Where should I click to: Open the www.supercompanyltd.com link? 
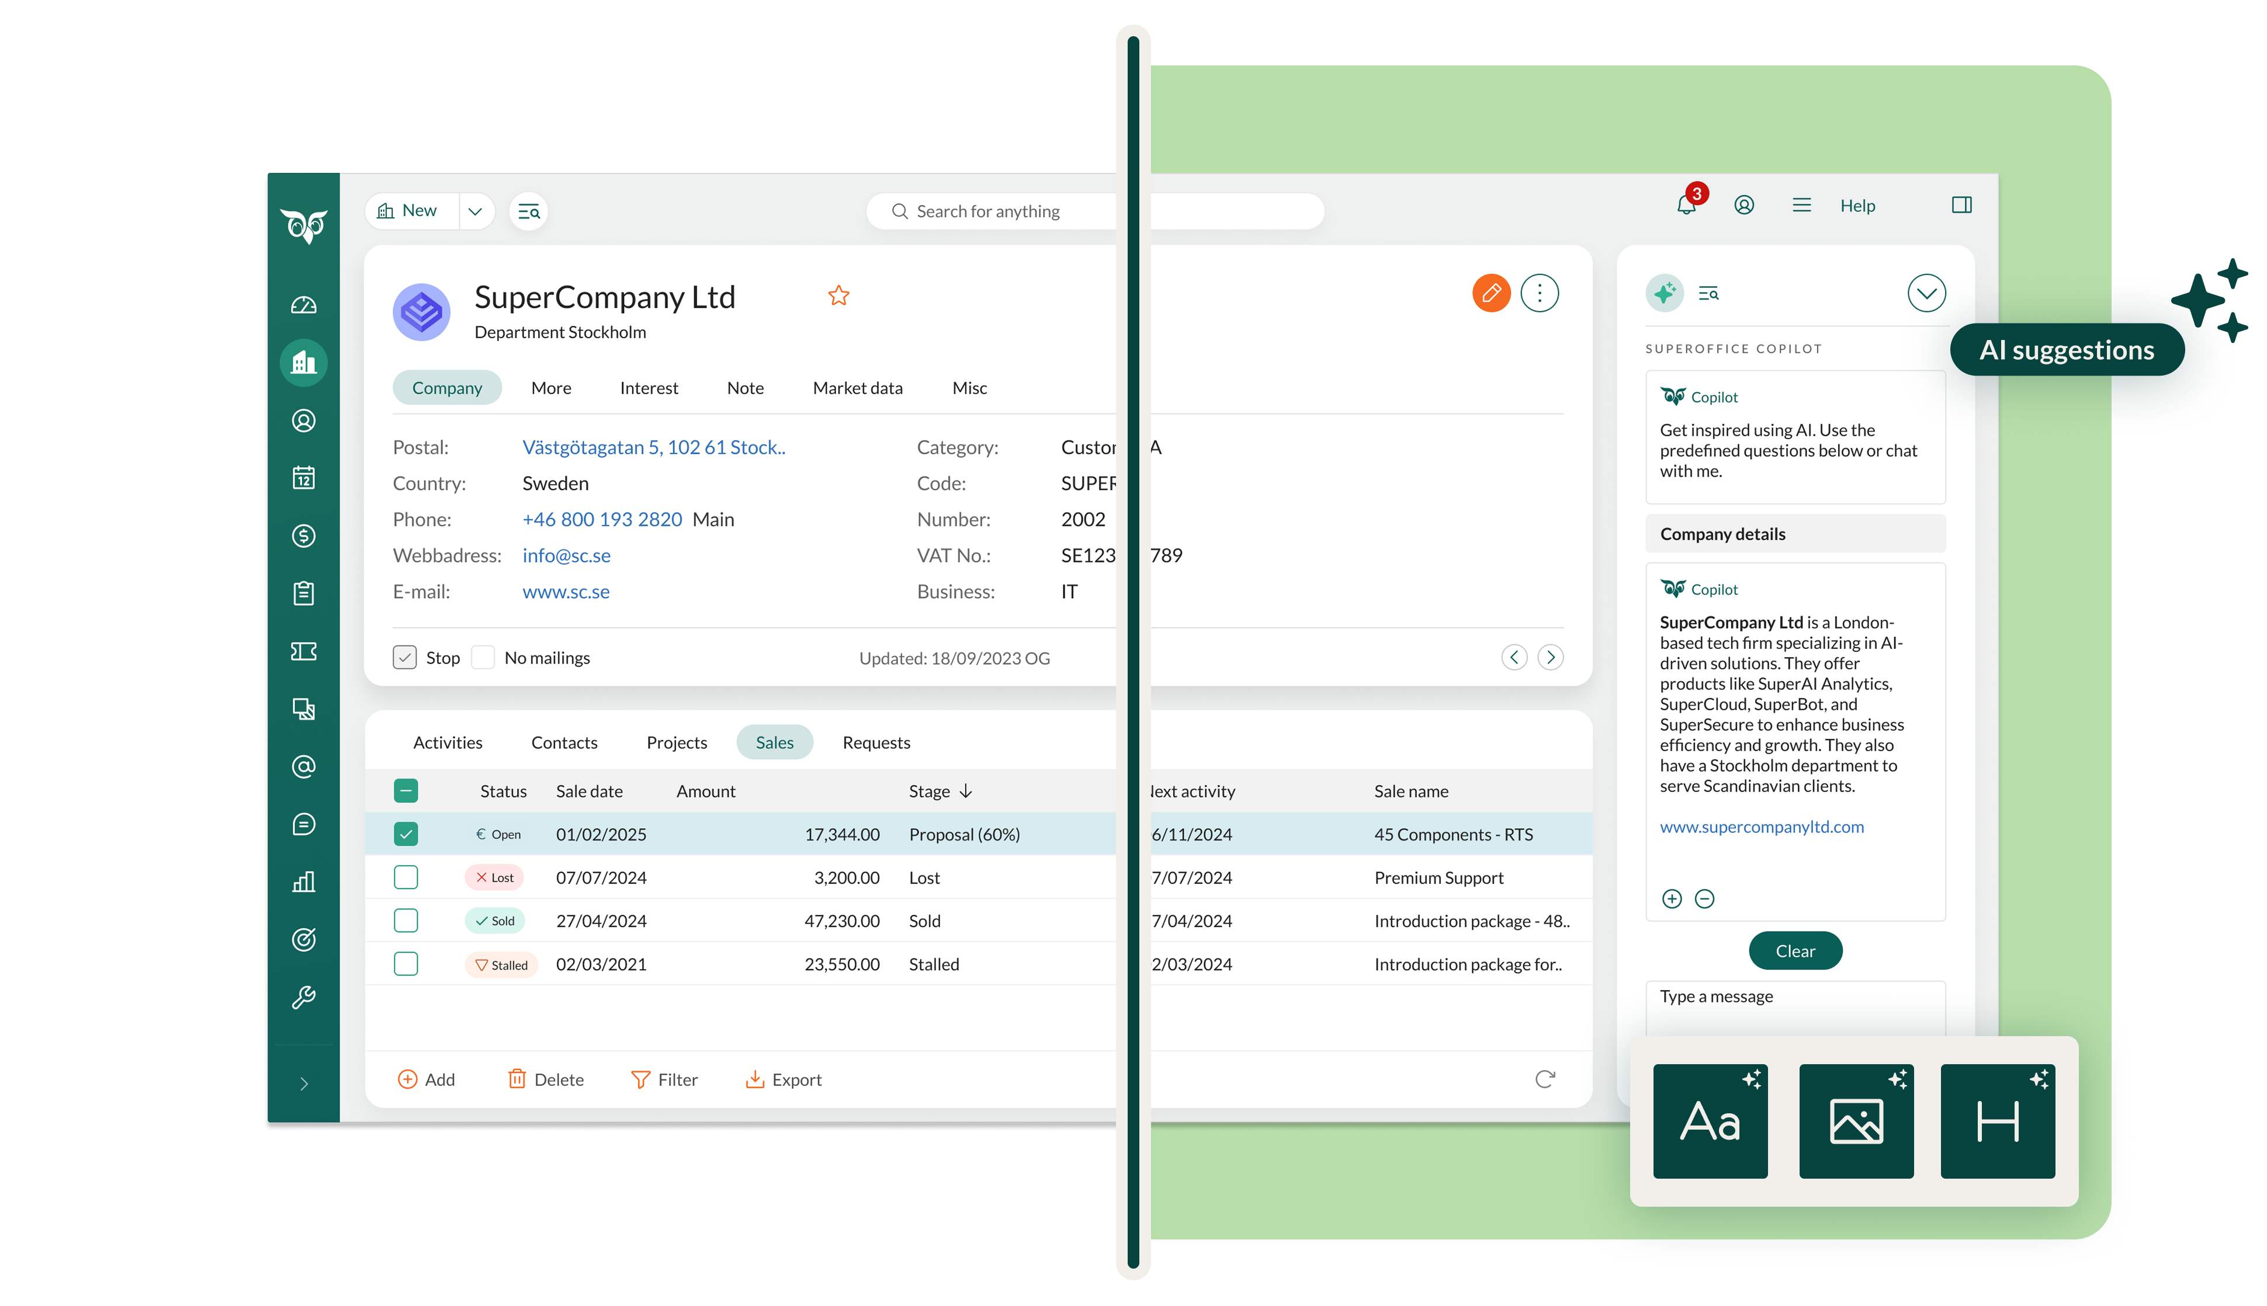coord(1761,826)
